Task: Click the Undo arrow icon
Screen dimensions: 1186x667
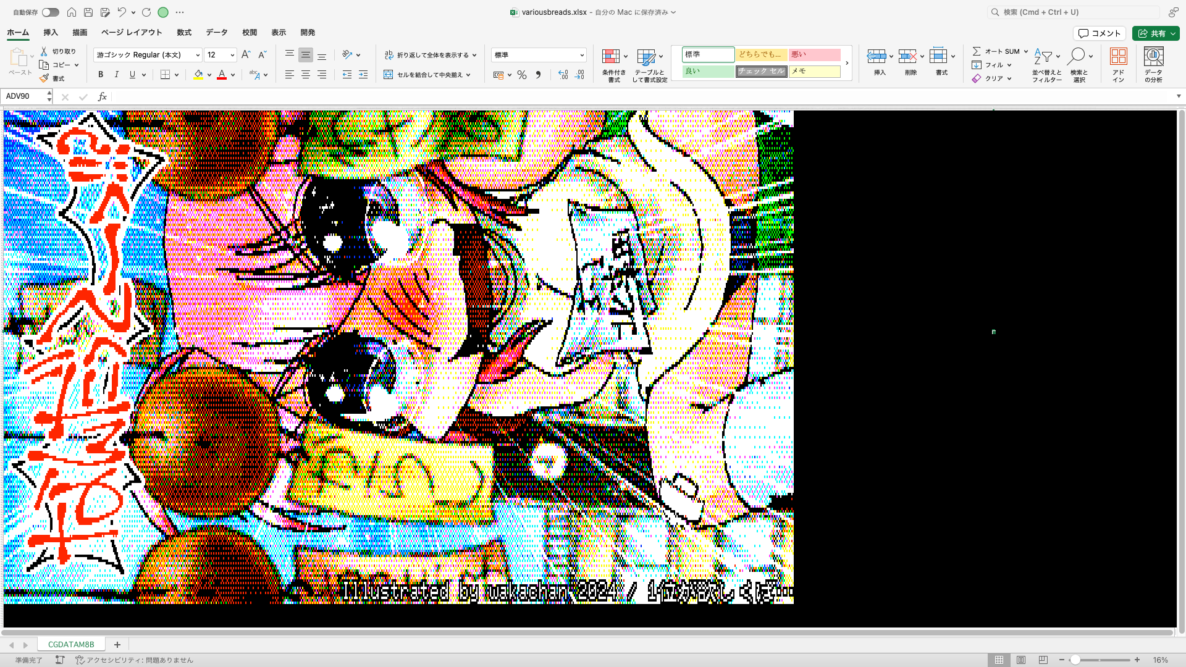Action: click(x=122, y=12)
